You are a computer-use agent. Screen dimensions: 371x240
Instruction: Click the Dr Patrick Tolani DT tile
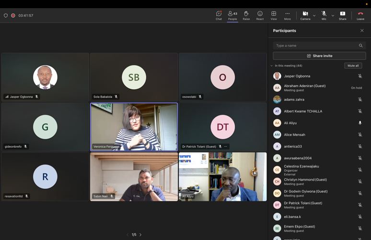222,127
